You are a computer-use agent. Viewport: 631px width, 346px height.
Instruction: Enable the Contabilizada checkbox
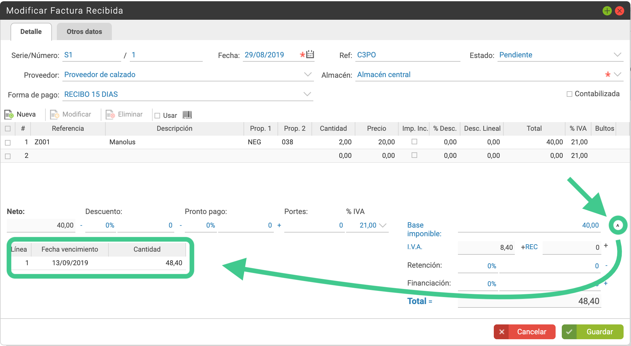pos(569,94)
